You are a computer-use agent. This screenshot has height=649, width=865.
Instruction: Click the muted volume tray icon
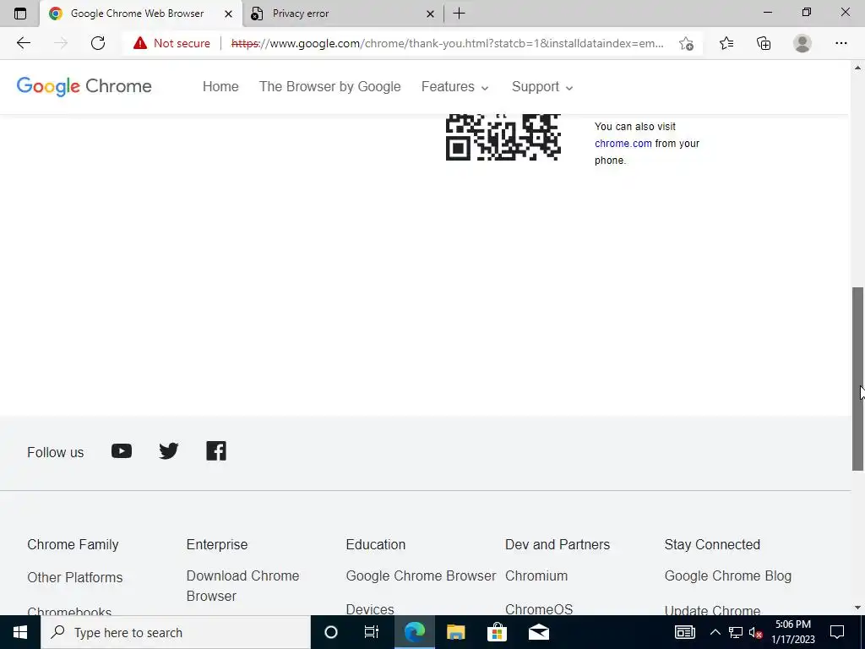click(756, 632)
